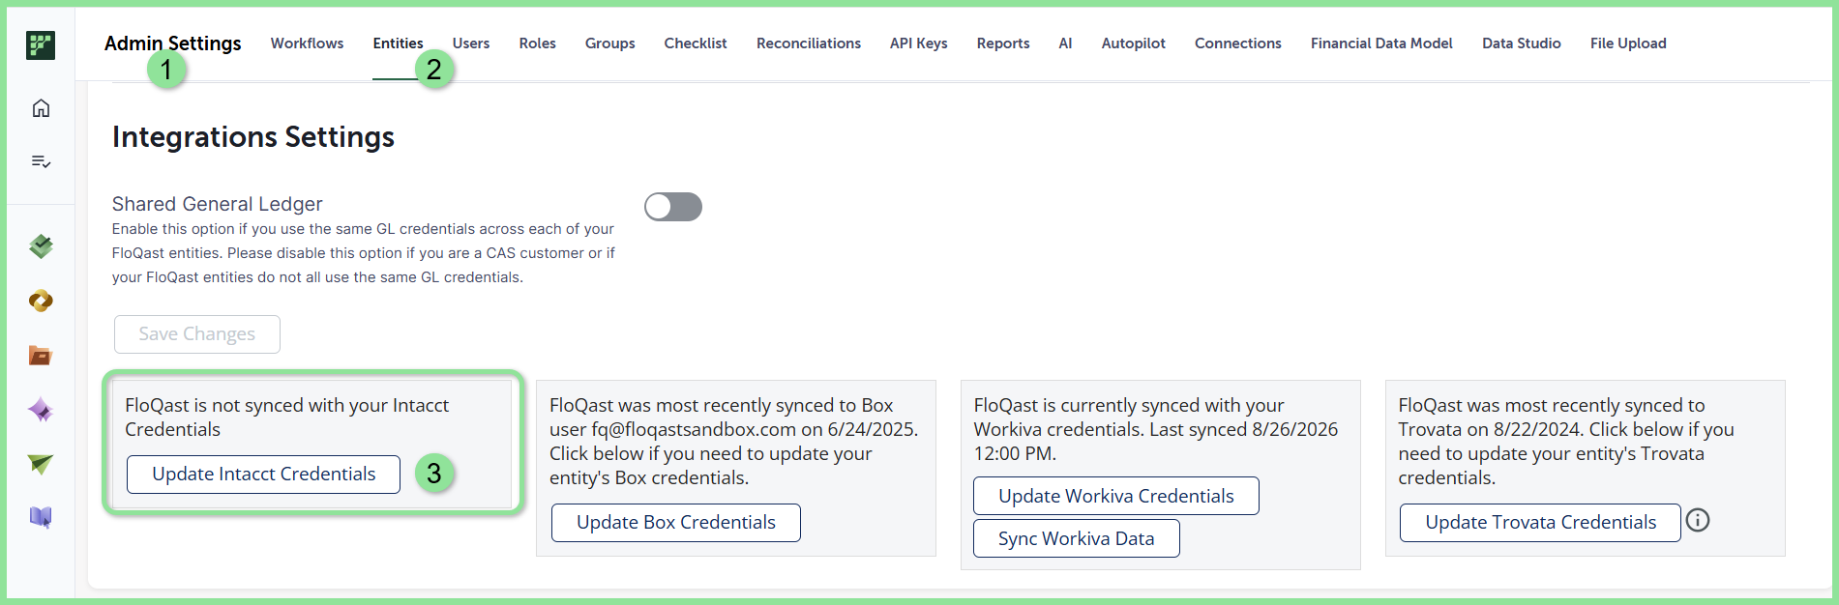Screen dimensions: 1839x605
Task: Click Update Workiva Credentials button
Action: 1116,496
